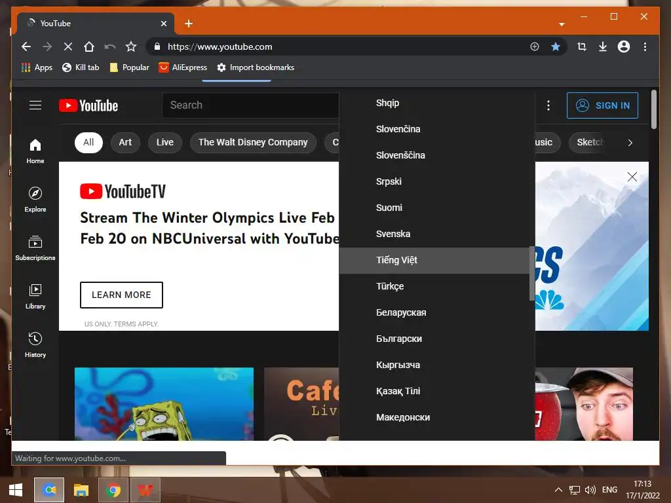The height and width of the screenshot is (503, 671).
Task: Click the SIGN IN button
Action: (602, 105)
